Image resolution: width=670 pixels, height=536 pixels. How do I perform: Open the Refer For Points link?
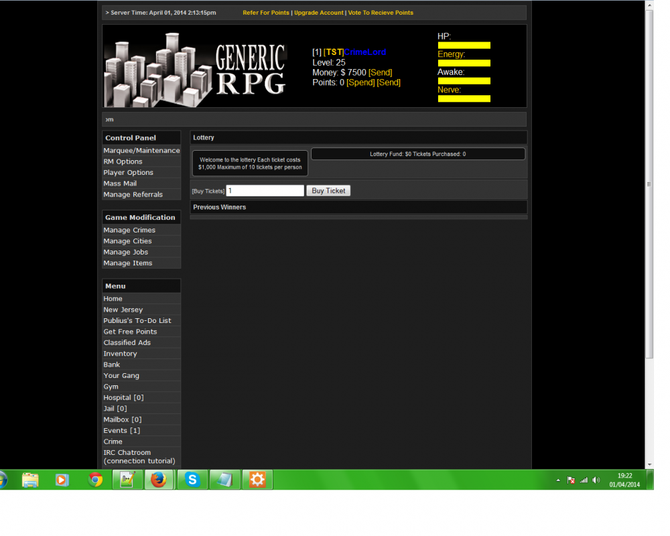[266, 13]
